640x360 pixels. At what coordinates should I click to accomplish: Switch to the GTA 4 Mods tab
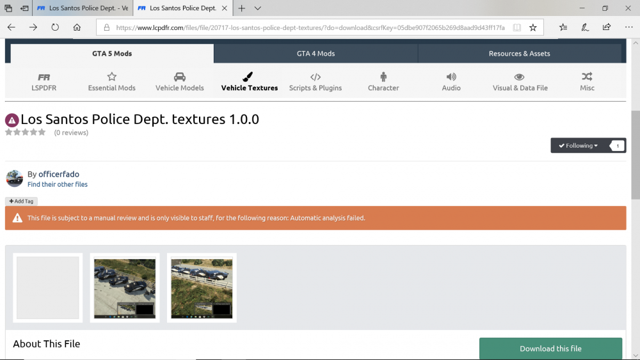[x=316, y=54]
